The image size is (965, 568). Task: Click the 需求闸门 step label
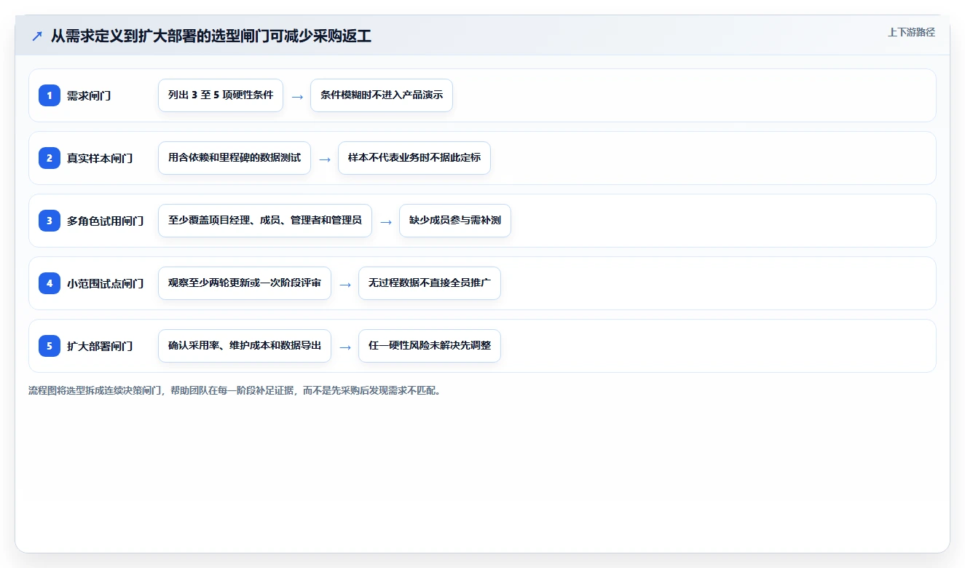pos(89,95)
